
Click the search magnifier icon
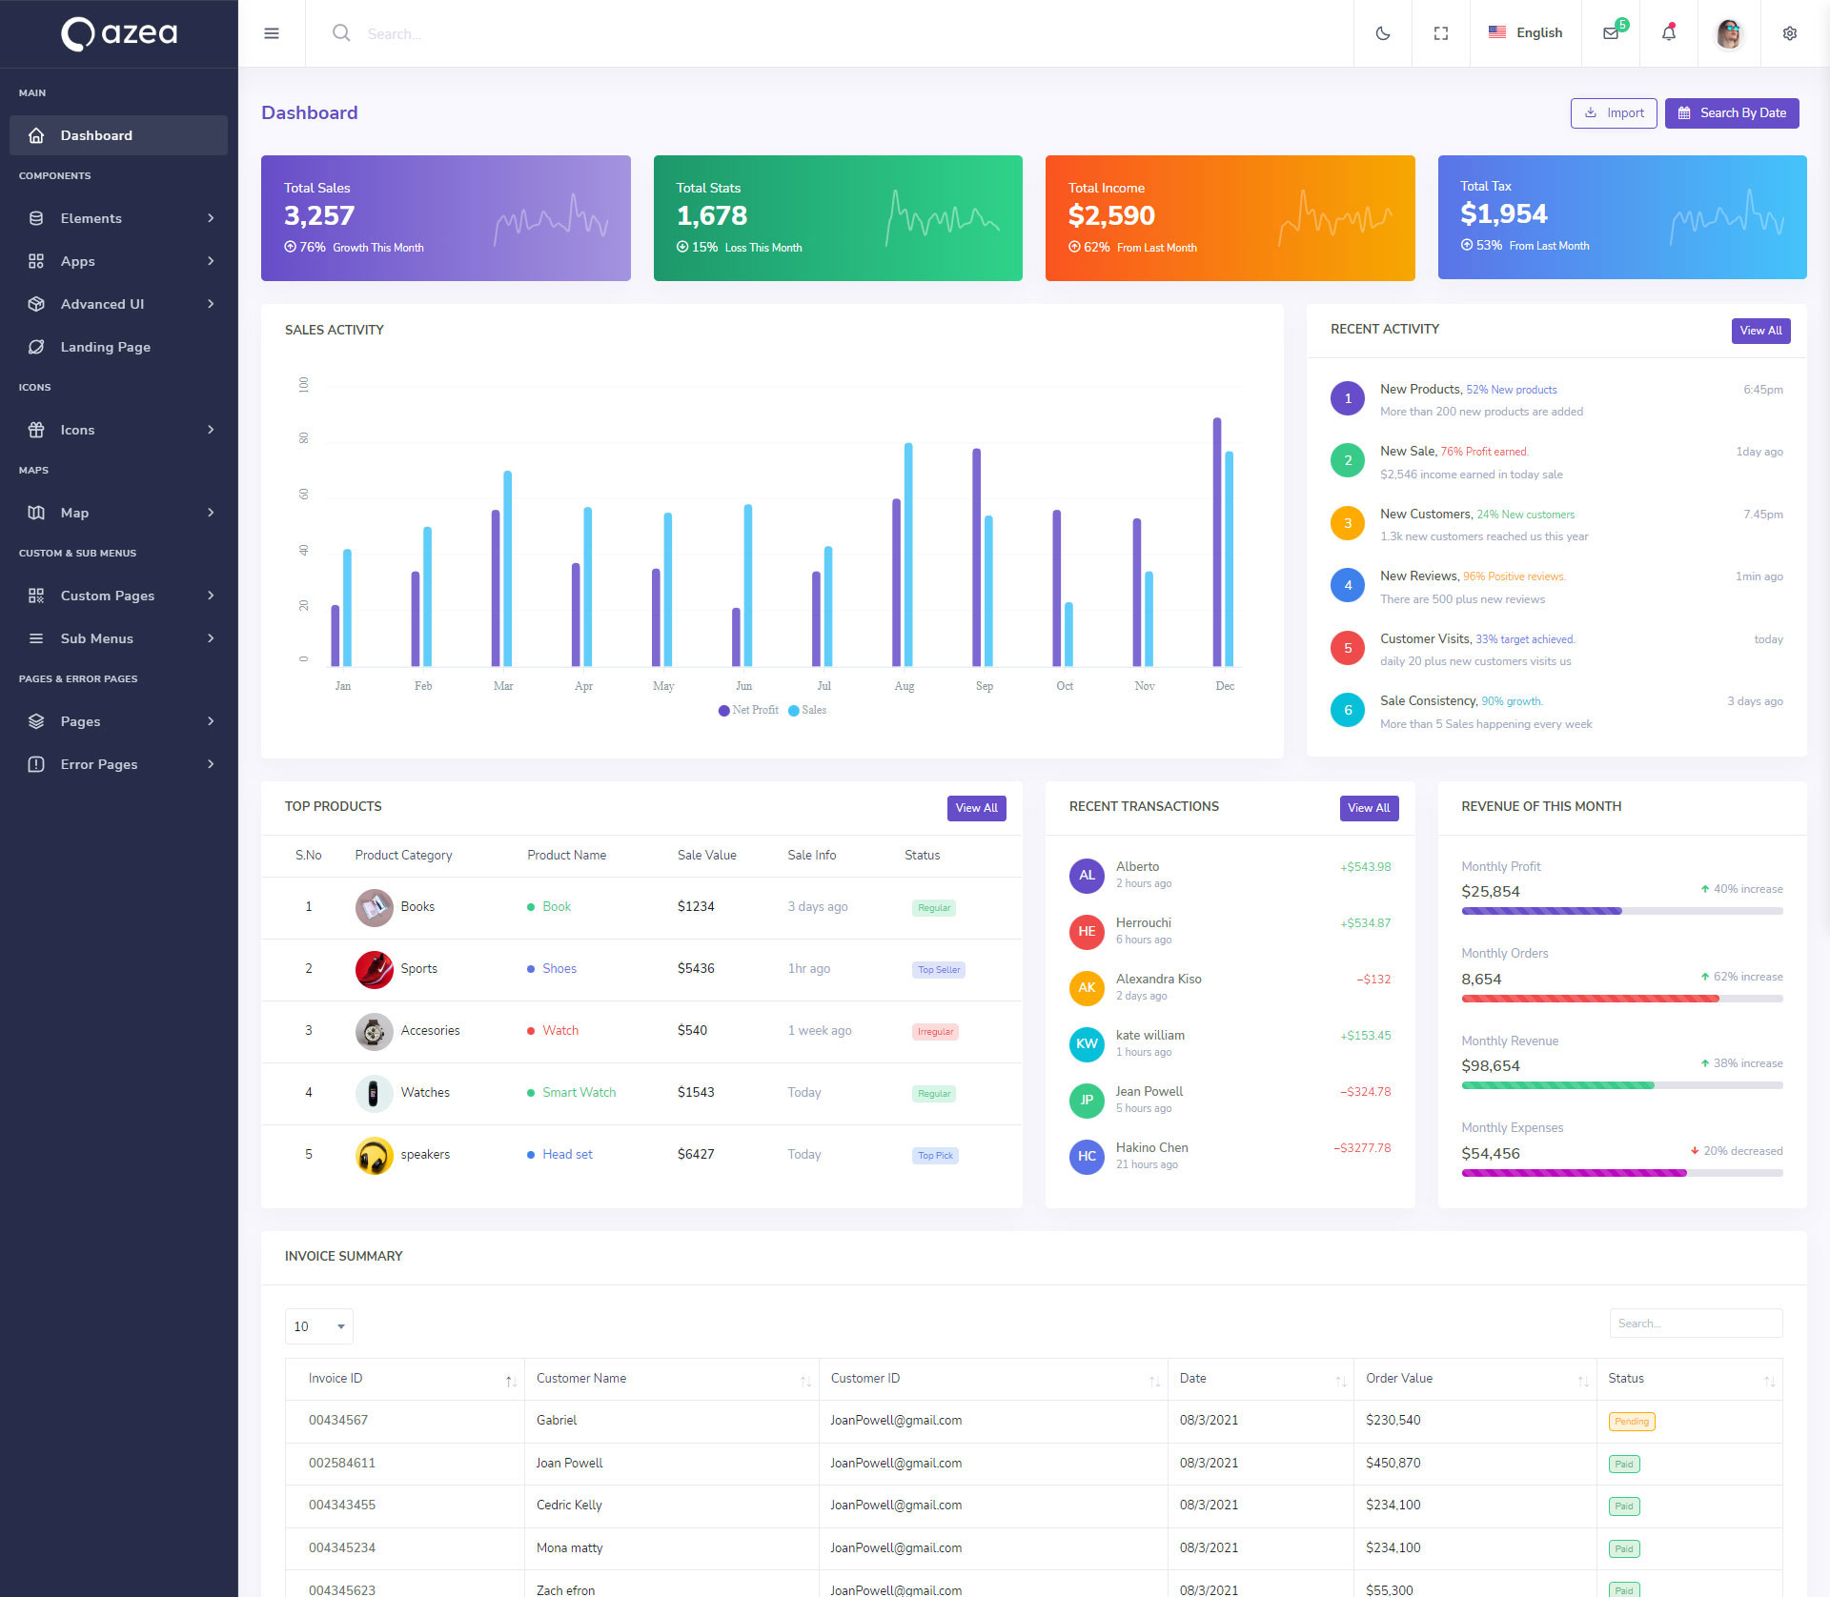point(341,33)
